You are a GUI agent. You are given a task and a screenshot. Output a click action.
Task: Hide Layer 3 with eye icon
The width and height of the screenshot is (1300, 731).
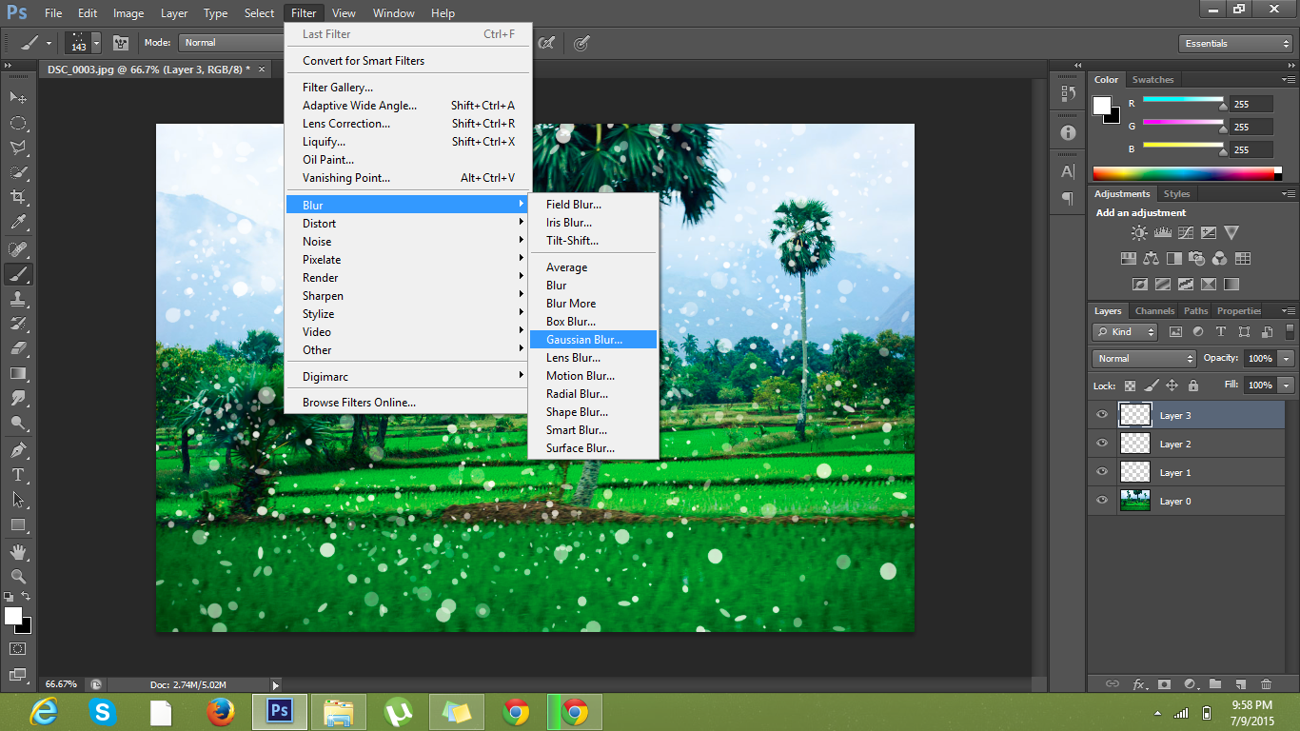1102,415
